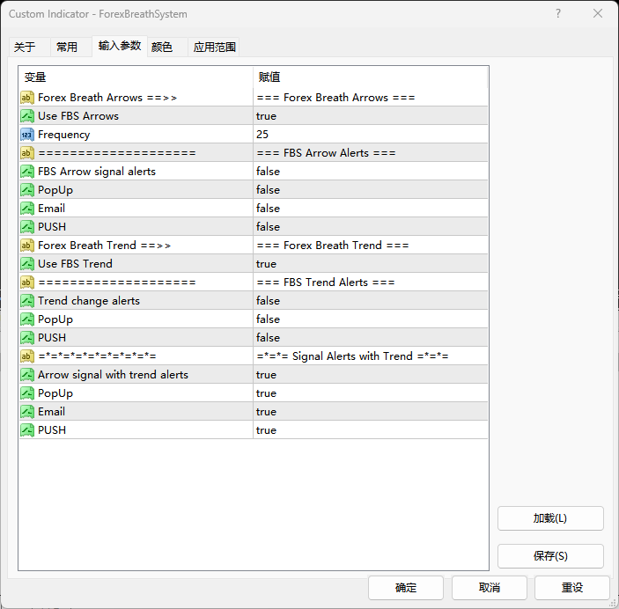The image size is (619, 609).
Task: Select the false value of Trend change alerts
Action: point(371,301)
